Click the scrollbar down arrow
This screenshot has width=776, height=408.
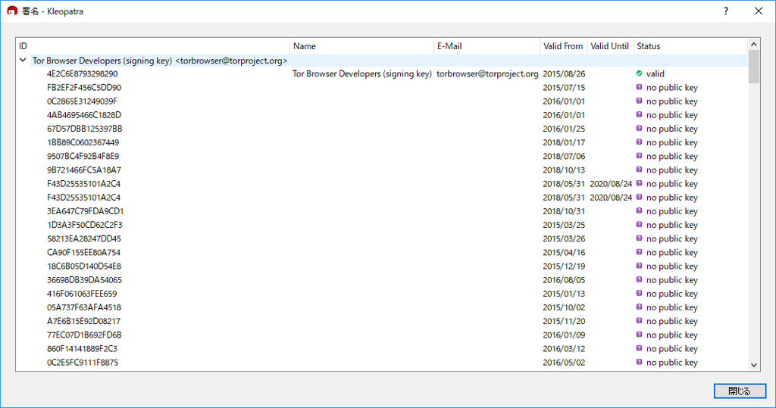754,365
